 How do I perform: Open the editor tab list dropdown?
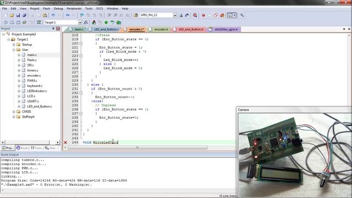[x=344, y=29]
